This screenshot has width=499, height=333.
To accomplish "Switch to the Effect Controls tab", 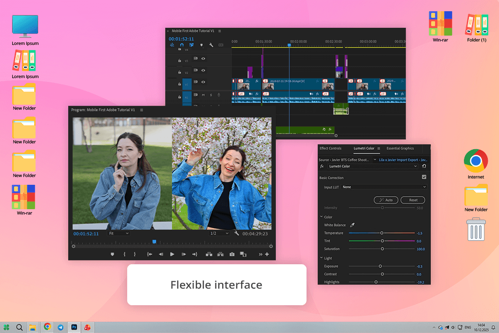I will [330, 148].
